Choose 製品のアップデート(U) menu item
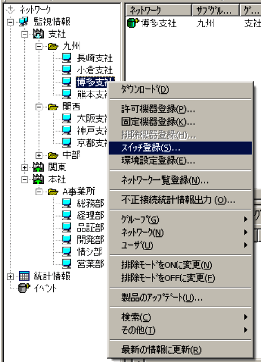This screenshot has height=362, width=261. tap(180, 298)
